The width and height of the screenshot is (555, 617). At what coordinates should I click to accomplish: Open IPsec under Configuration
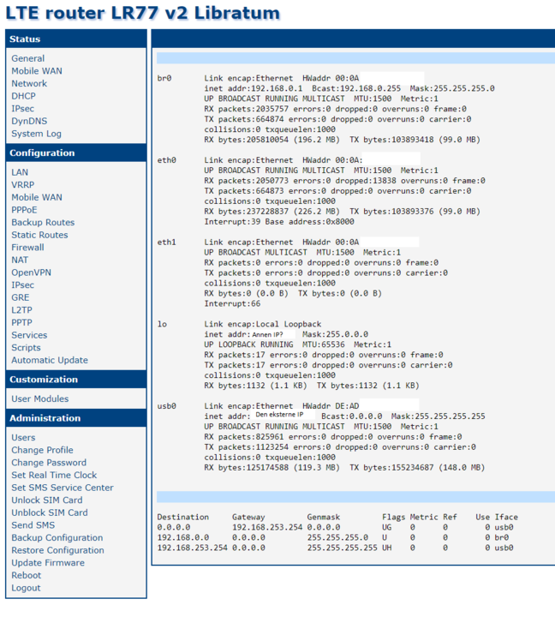coord(23,285)
